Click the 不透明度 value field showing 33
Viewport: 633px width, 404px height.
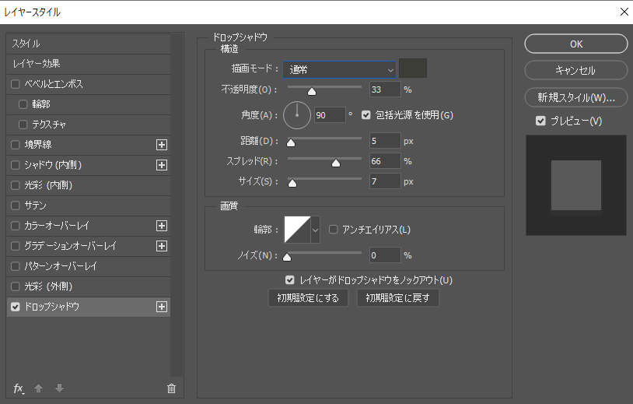(385, 90)
